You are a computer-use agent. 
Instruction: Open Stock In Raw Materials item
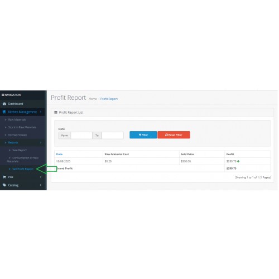pos(22,127)
